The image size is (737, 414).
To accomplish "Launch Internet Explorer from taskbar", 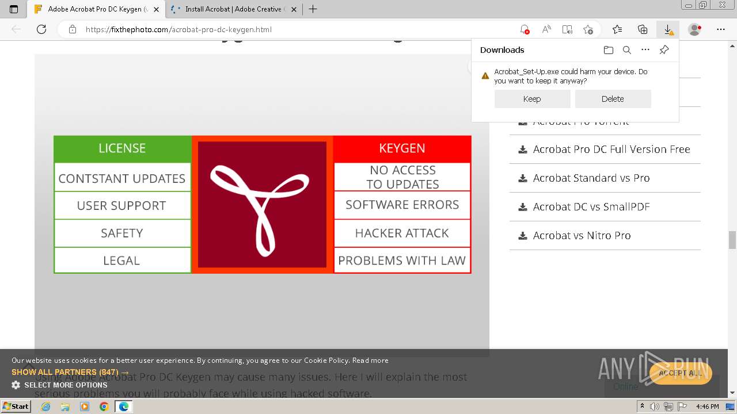I will click(45, 407).
